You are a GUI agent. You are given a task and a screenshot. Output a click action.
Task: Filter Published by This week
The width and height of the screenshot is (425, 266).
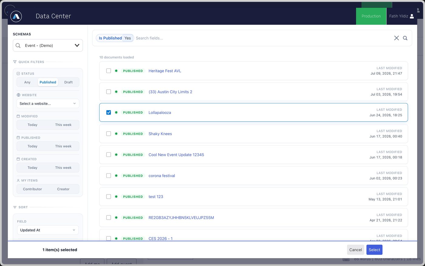pyautogui.click(x=63, y=146)
